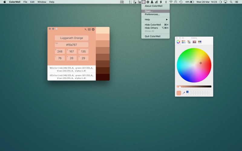The height and width of the screenshot is (151, 242).
Task: Click the Bluetooth menu bar icon
Action: tap(166, 2)
